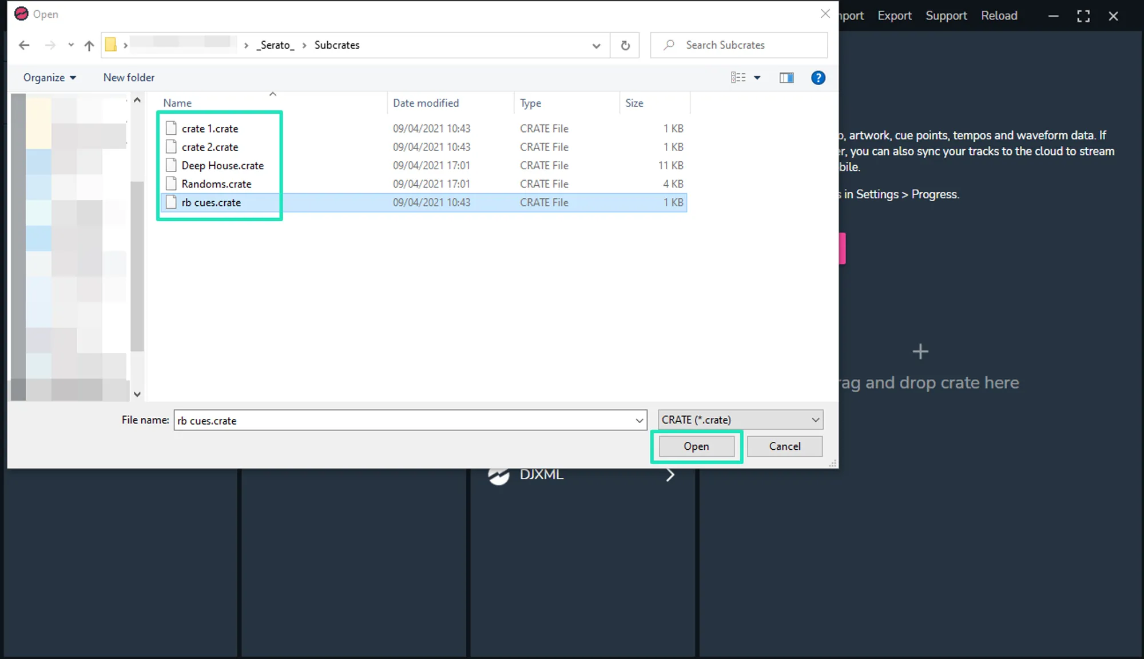Click the plus icon in drop area
The image size is (1144, 659).
pos(920,352)
